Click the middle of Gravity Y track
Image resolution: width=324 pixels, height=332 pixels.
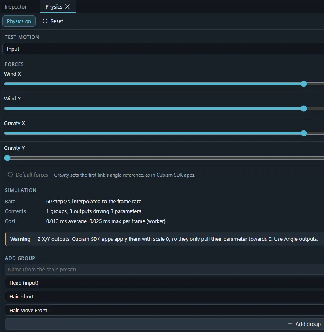coord(164,158)
